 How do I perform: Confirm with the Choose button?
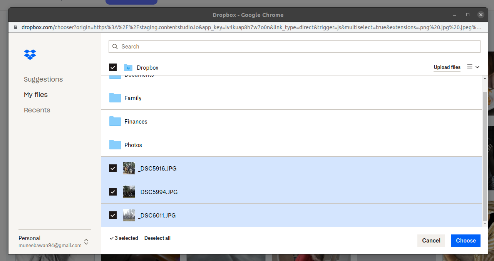466,241
